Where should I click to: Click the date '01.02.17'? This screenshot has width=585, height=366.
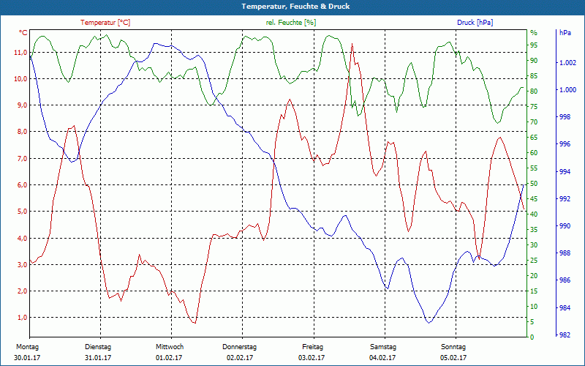pos(169,358)
